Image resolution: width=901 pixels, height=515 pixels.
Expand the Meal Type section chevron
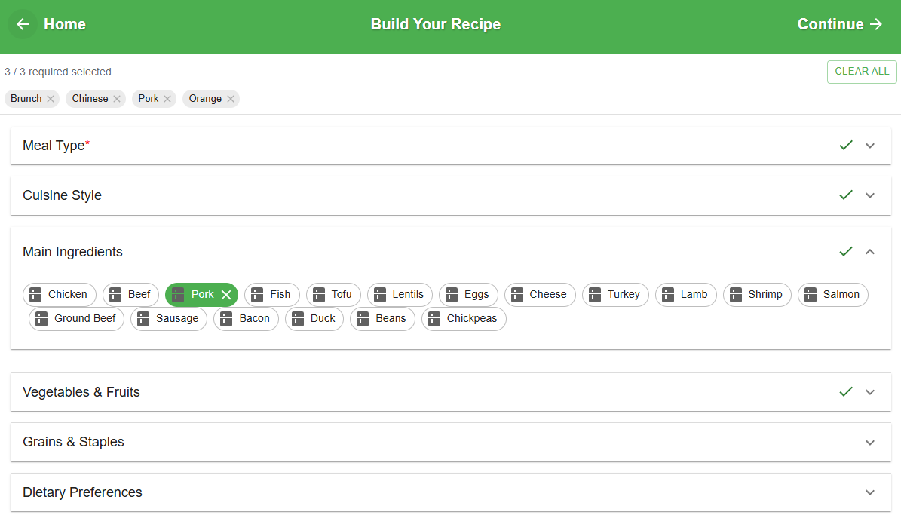point(870,146)
